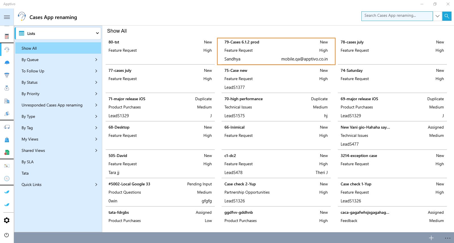Open the 70-high performance case
The height and width of the screenshot is (243, 454).
276,107
